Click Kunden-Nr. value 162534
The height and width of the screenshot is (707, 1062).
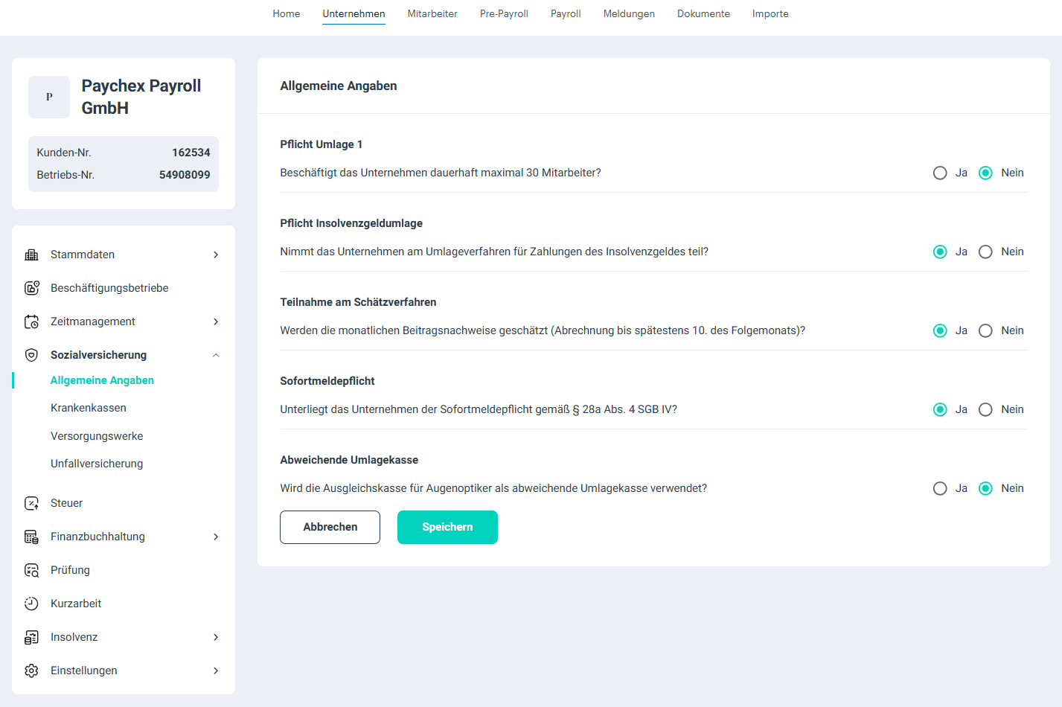(x=191, y=153)
